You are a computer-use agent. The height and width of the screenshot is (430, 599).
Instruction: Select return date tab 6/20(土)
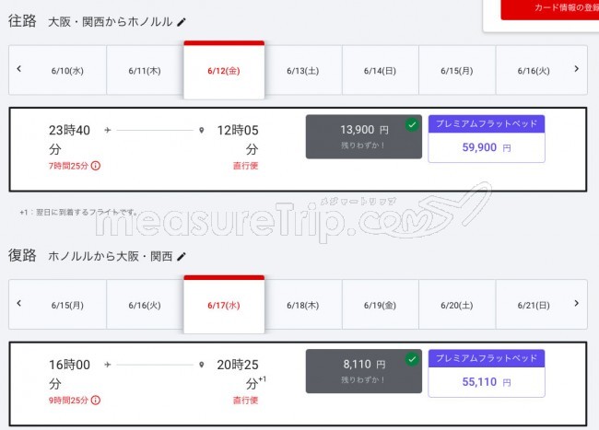click(x=457, y=305)
